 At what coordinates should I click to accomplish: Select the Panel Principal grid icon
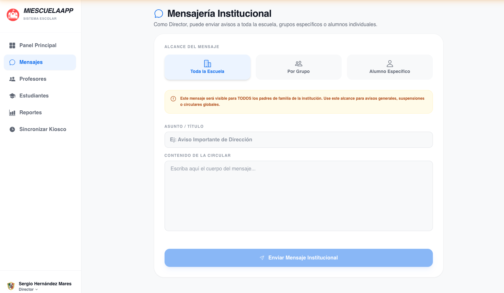click(12, 45)
